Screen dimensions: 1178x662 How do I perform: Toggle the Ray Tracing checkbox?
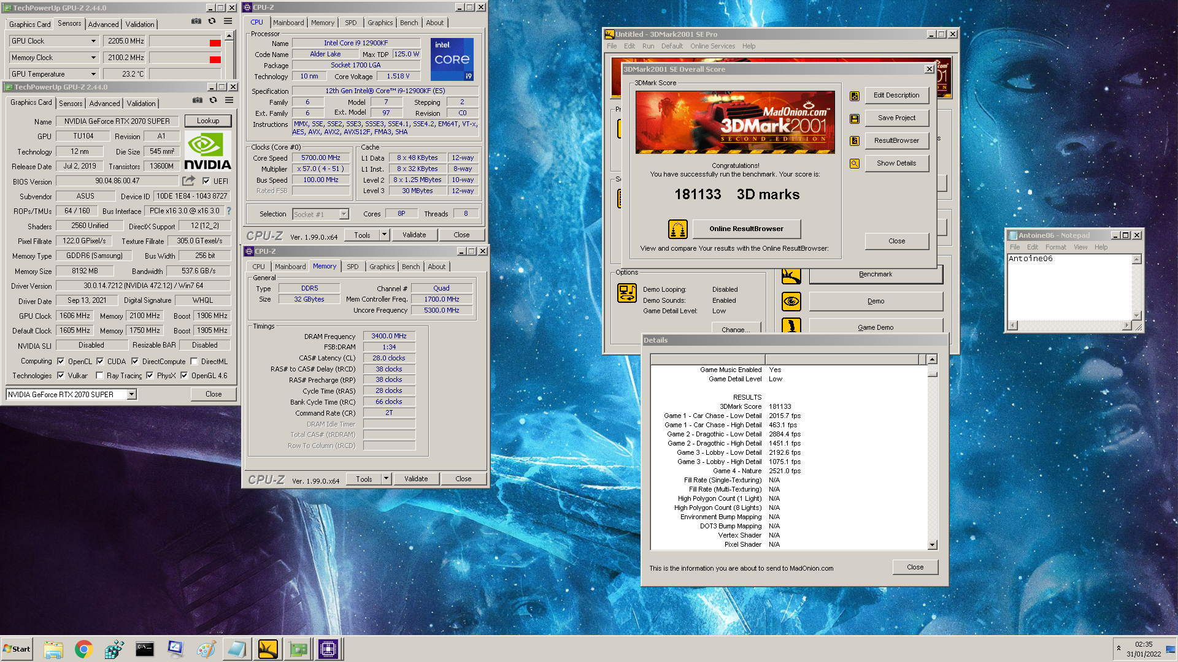[x=99, y=375]
